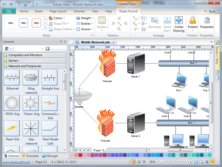Open the Shape Fill dropdown
Image resolution: width=222 pixels, height=167 pixels.
[x=59, y=24]
